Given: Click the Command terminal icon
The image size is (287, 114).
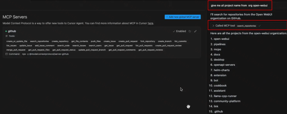Looking at the screenshot, I should 7,54.
